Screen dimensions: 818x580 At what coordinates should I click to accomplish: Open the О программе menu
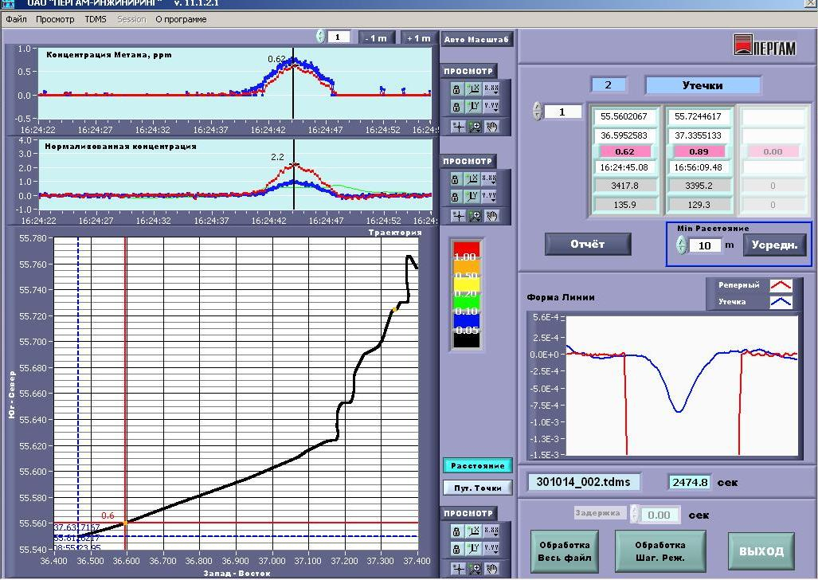[x=181, y=19]
